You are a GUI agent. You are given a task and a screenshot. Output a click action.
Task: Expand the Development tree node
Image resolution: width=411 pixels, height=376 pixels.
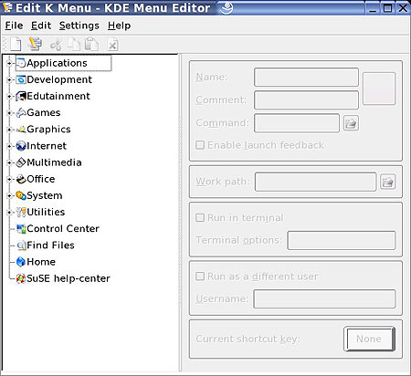[9, 79]
